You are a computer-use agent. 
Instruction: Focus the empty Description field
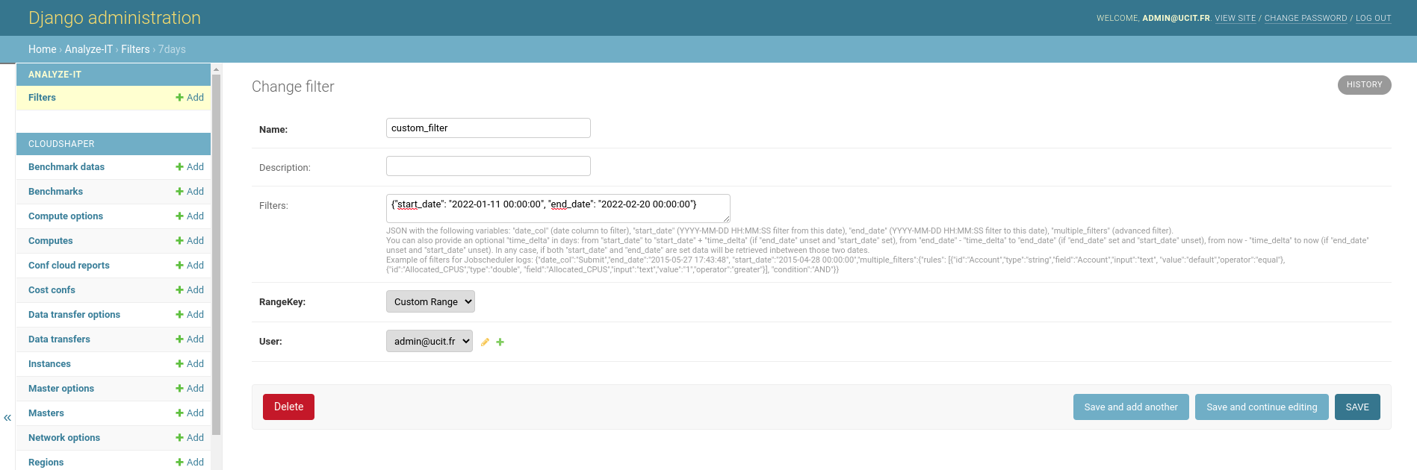coord(488,166)
